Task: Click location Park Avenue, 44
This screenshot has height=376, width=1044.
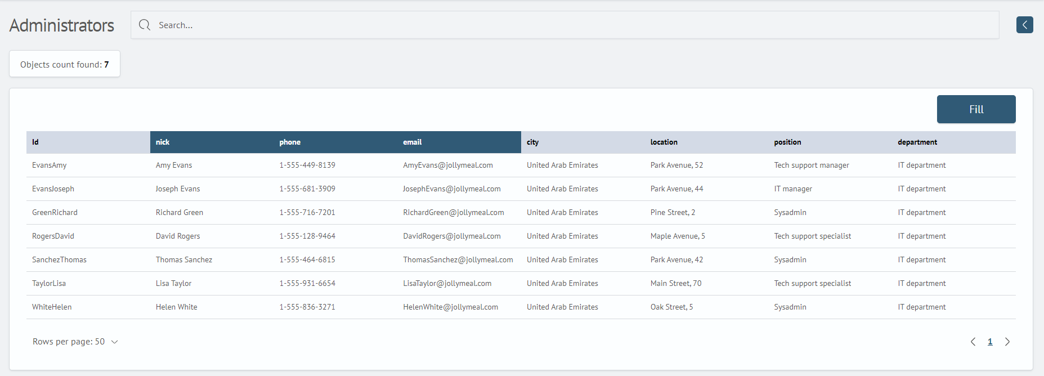Action: tap(677, 189)
